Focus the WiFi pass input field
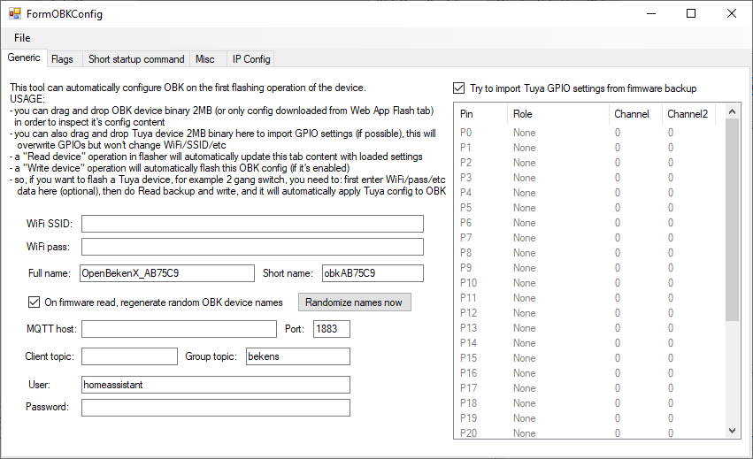Image resolution: width=753 pixels, height=459 pixels. click(252, 247)
